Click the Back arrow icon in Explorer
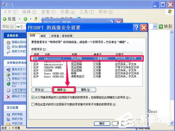This screenshot has width=175, height=131. [5, 19]
